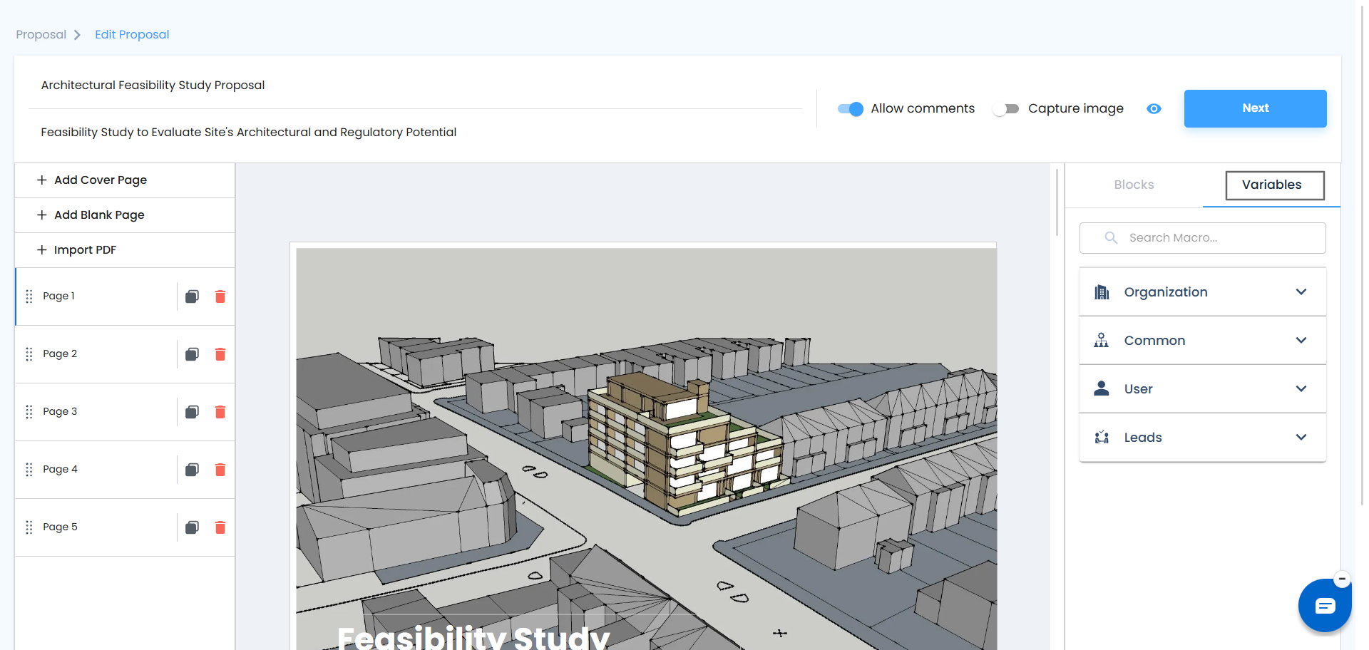This screenshot has width=1369, height=650.
Task: Expand the Leads variables section
Action: click(1203, 438)
